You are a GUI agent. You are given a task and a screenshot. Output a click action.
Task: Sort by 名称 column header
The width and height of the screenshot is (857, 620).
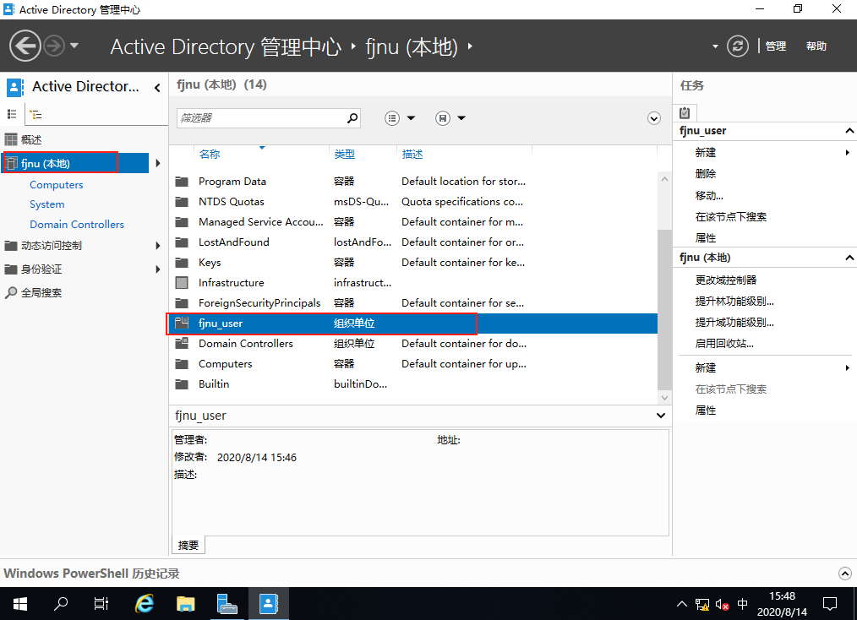(210, 154)
